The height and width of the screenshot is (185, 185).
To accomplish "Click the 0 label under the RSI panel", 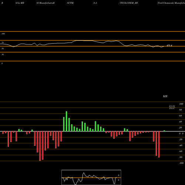I will (x=2, y=63).
